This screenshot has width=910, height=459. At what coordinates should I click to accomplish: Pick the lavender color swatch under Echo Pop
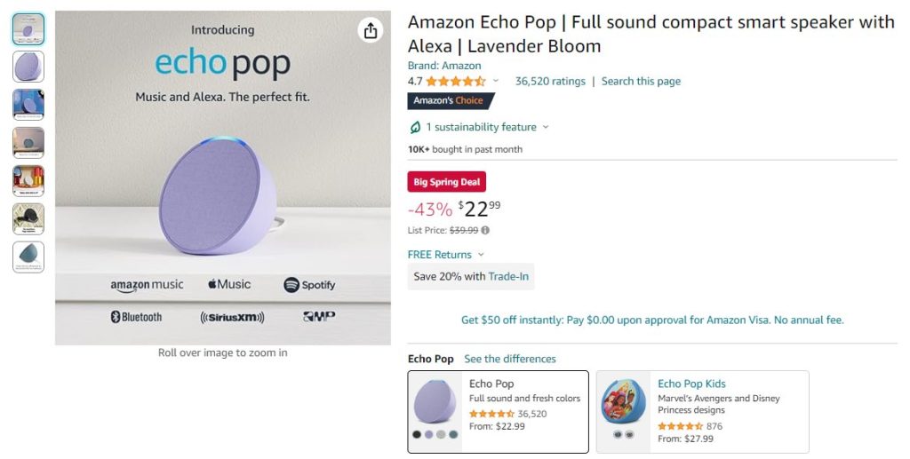(429, 434)
